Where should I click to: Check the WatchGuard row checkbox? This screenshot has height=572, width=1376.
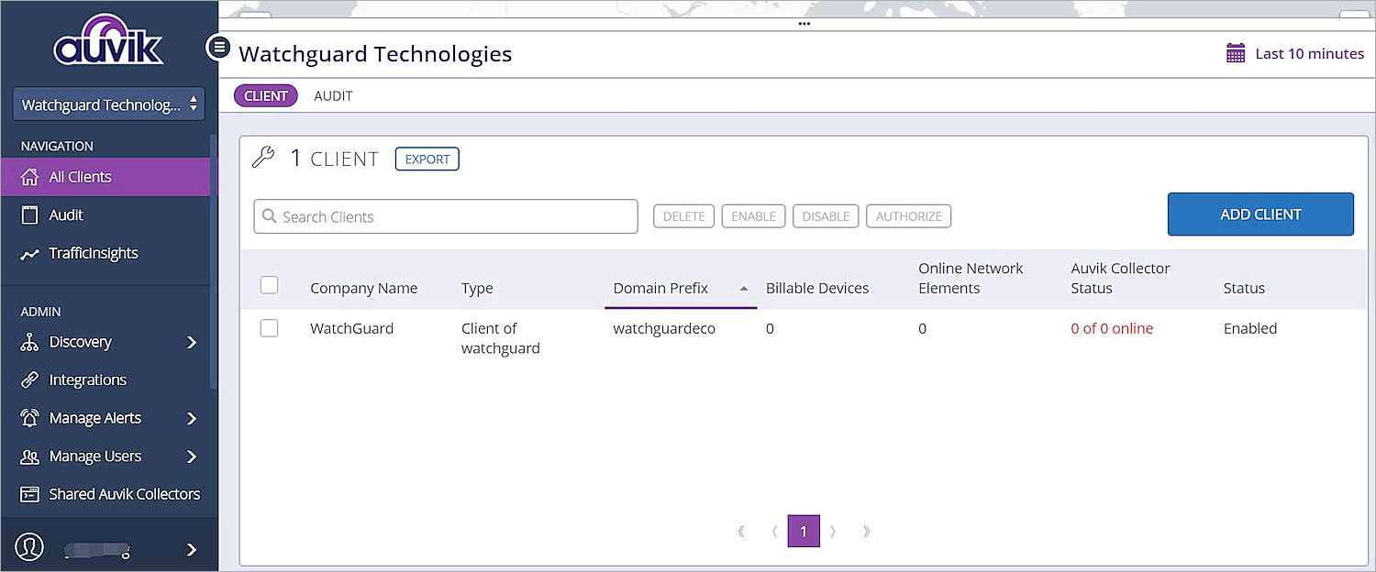(x=269, y=328)
